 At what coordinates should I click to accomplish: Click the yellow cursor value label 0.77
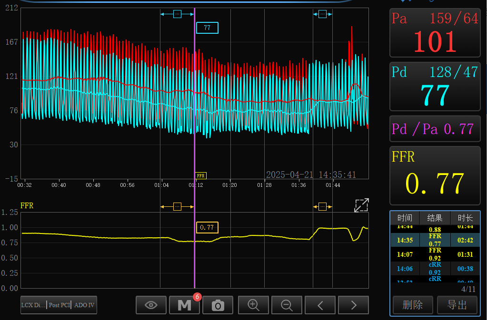(x=207, y=228)
